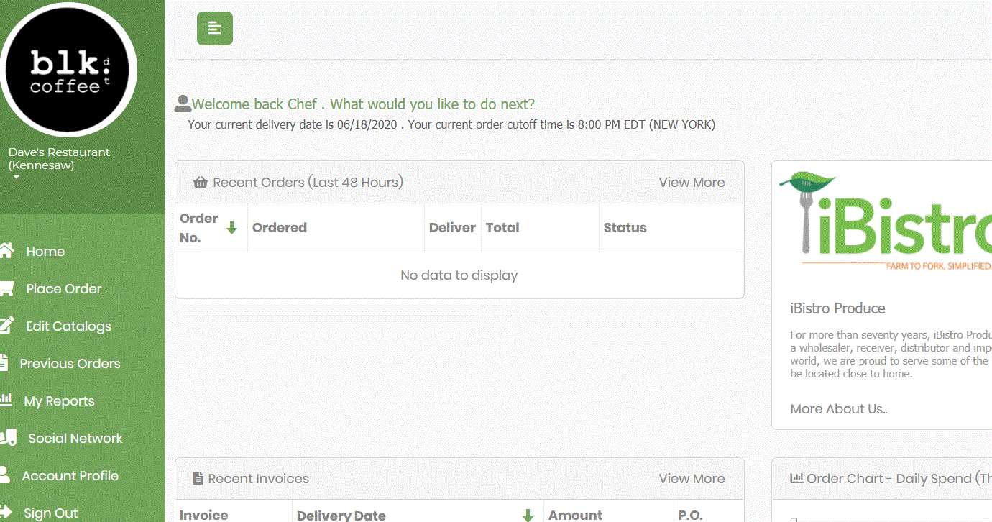Click the My Reports chart icon
Viewport: 992px width, 522px height.
[6, 400]
